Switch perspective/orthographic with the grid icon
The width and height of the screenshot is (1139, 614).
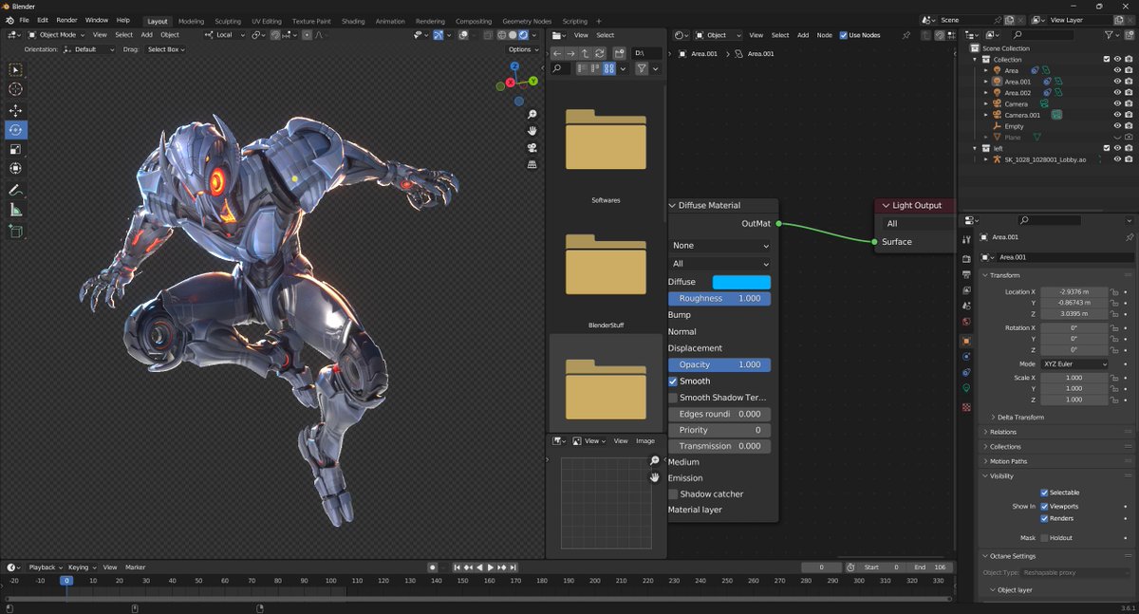pyautogui.click(x=532, y=164)
